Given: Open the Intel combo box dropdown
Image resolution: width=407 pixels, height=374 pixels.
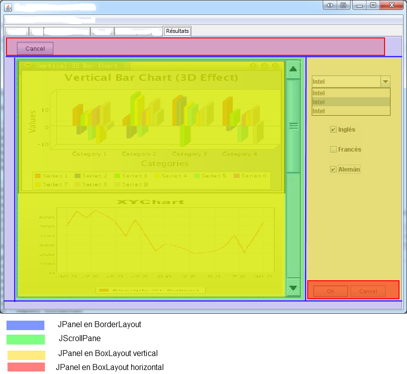Looking at the screenshot, I should 385,81.
